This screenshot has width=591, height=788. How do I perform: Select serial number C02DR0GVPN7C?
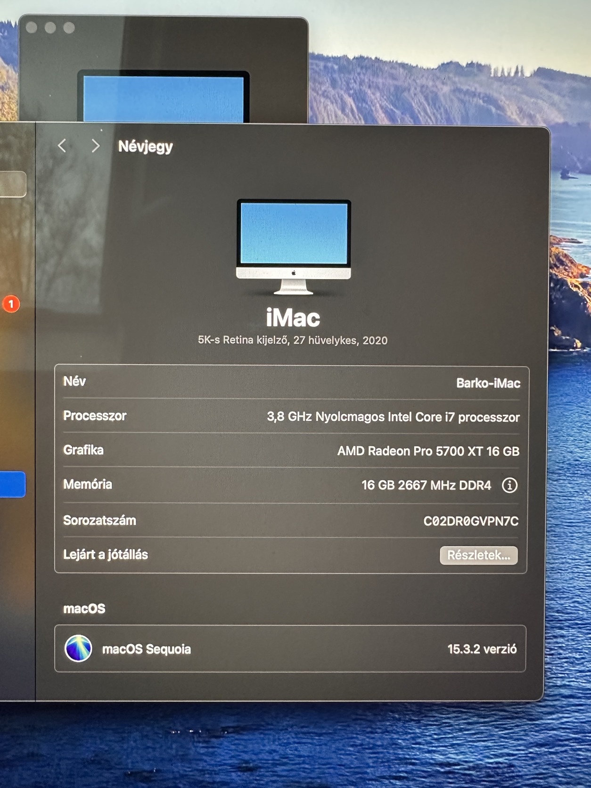tap(471, 521)
